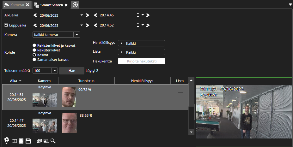Screen dimensions: 293x147
Task: Open the Kaikki kamerat camera dropdown
Action: (x=76, y=35)
